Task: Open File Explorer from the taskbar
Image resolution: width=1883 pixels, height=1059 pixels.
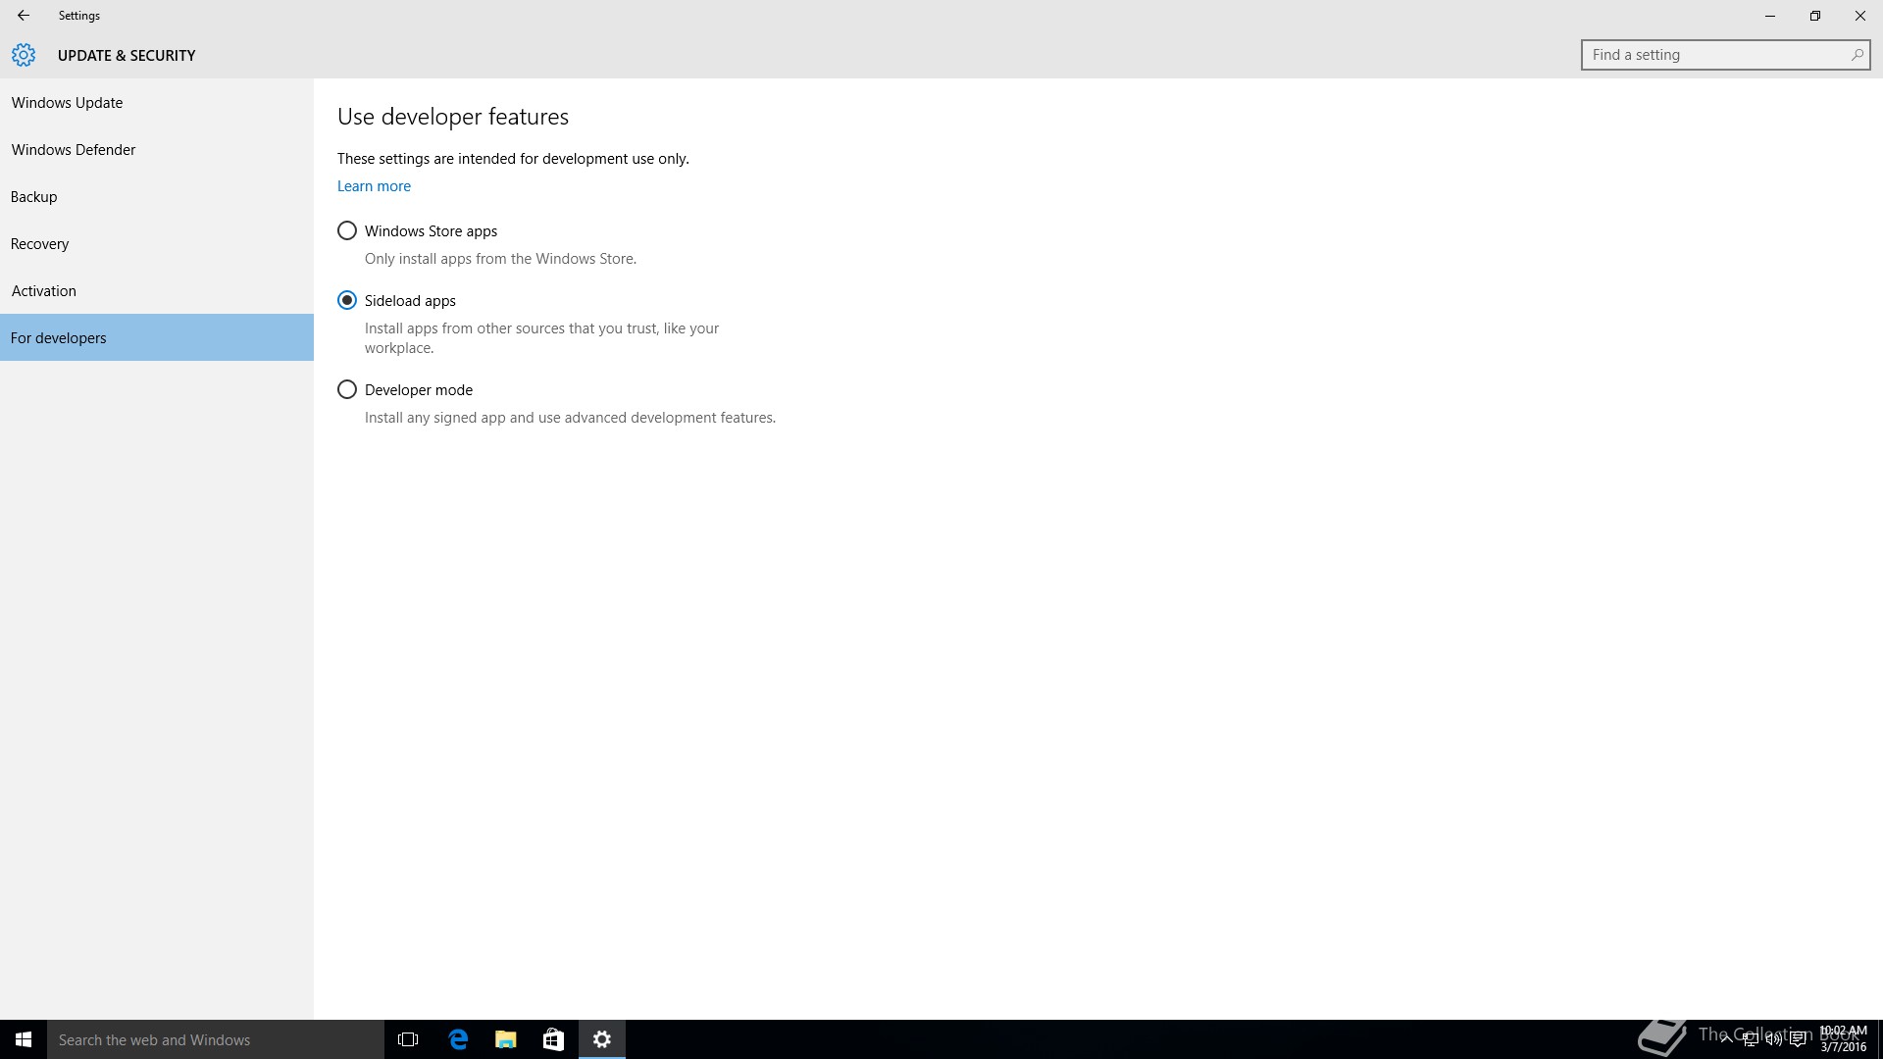Action: (x=506, y=1039)
